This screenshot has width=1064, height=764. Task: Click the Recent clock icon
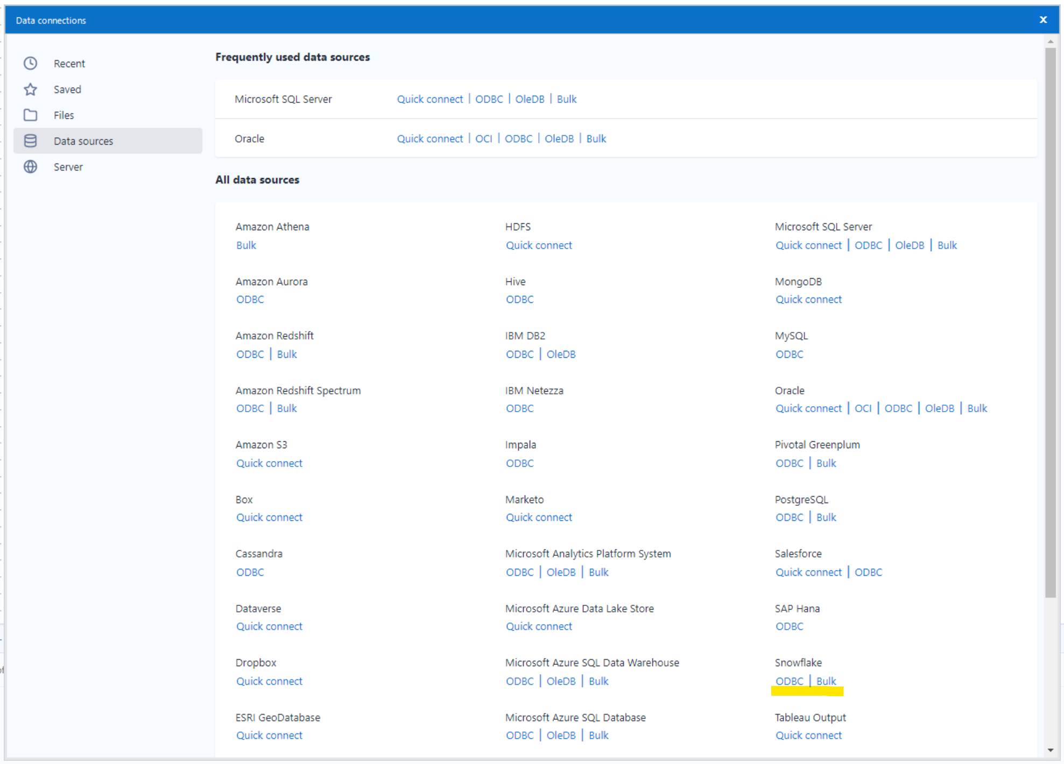[31, 63]
